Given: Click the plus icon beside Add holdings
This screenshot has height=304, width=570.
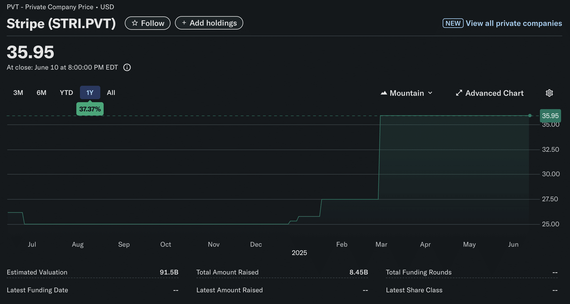Looking at the screenshot, I should coord(184,23).
